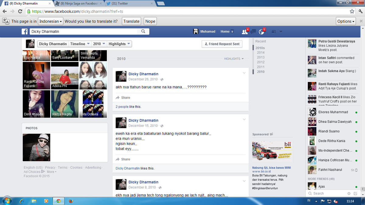Click Ad Choices link in footer
This screenshot has height=205, width=365.
34,172
